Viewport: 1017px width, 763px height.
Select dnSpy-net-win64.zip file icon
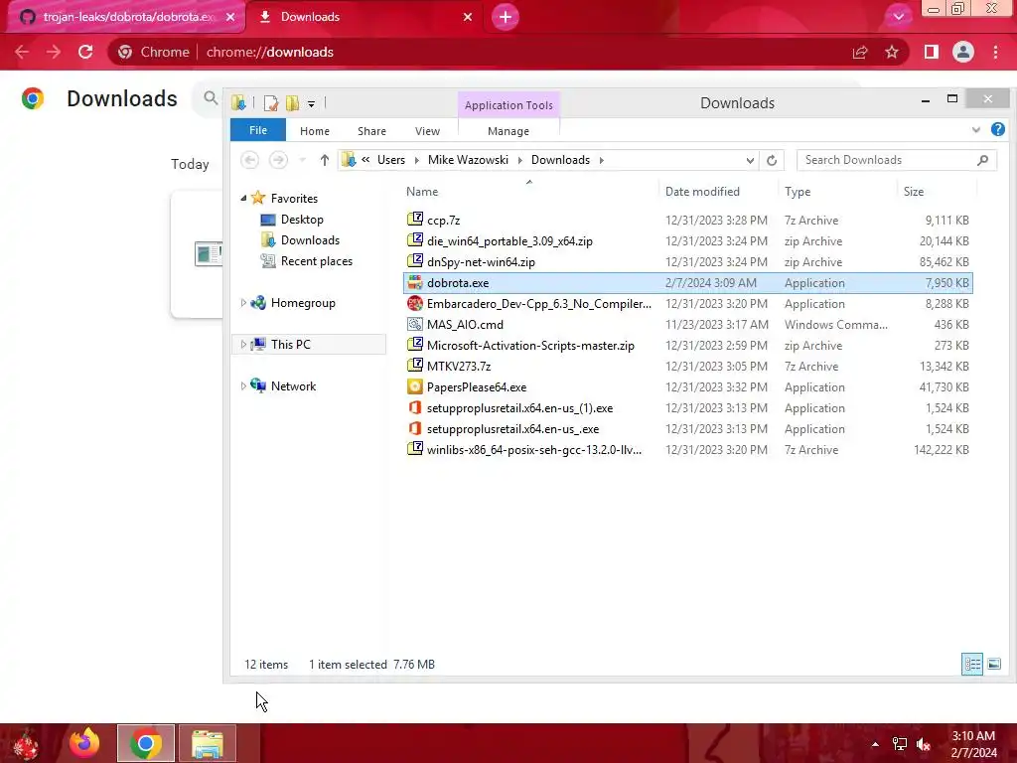[415, 261]
